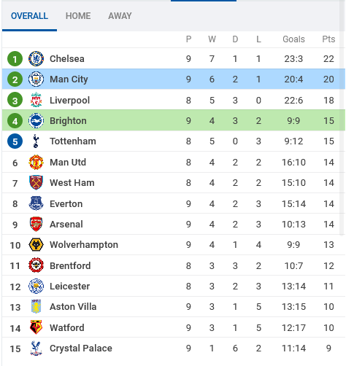Open the Everton team link
Screen dimensions: 354x366
tap(66, 204)
